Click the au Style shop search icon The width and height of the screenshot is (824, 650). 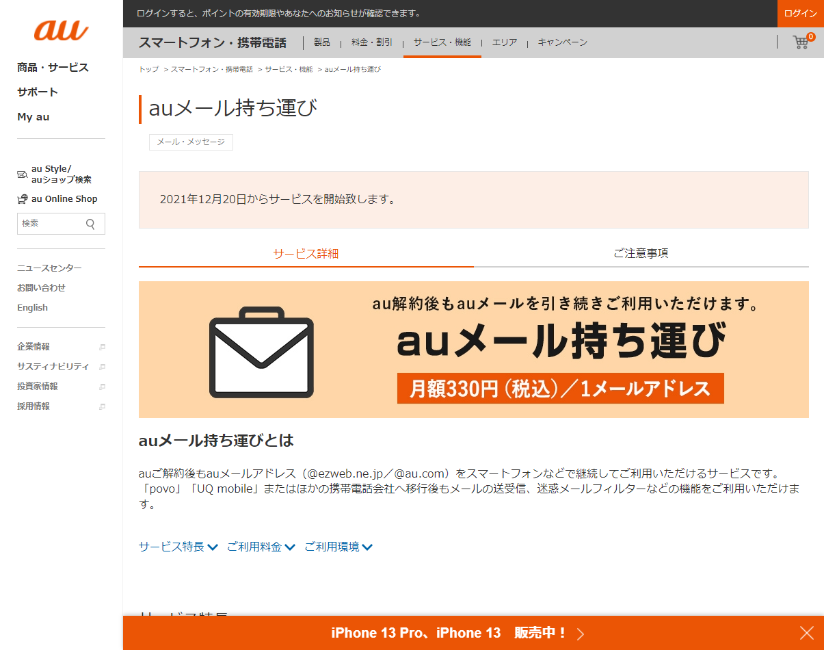coord(23,175)
